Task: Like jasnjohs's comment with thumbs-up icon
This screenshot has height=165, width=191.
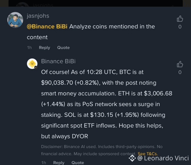Action: pos(180,19)
